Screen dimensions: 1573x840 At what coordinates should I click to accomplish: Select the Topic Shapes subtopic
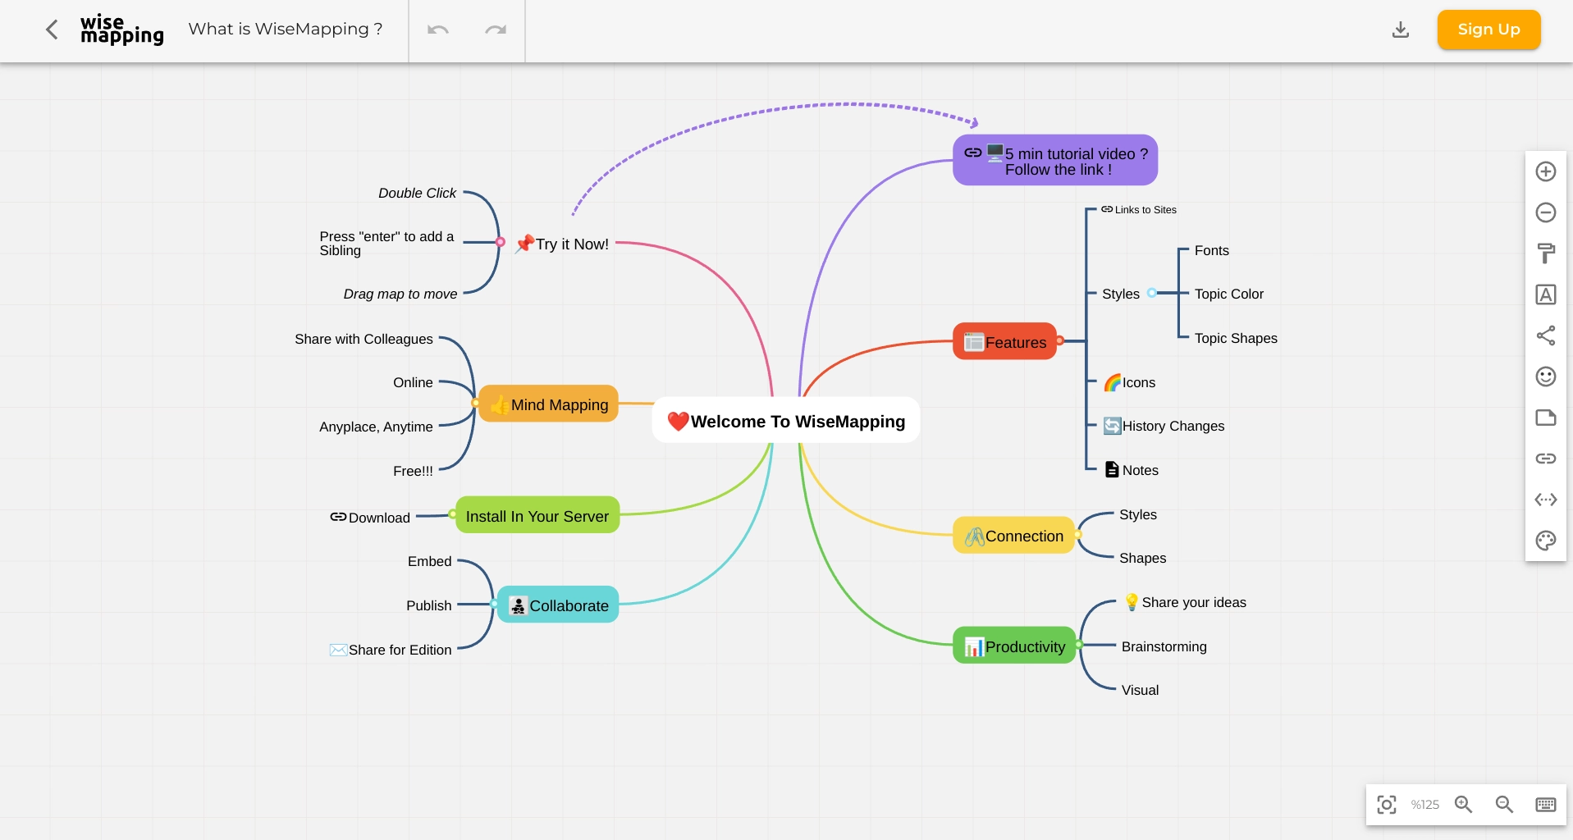pyautogui.click(x=1236, y=338)
